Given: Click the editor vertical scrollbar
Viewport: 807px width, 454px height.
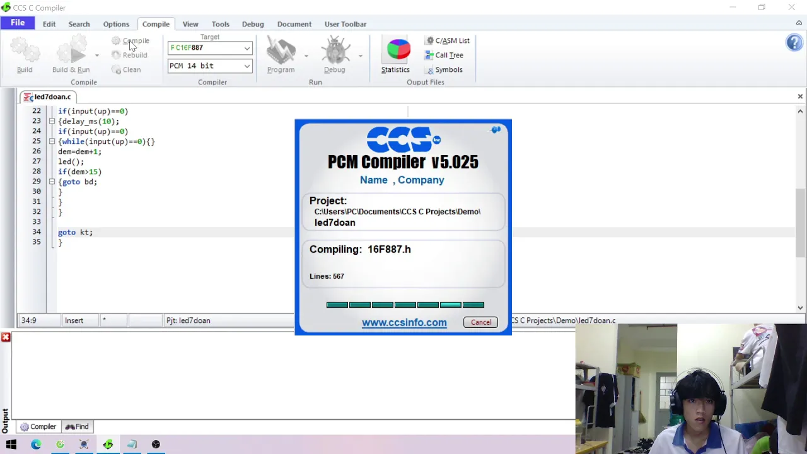Looking at the screenshot, I should point(800,223).
